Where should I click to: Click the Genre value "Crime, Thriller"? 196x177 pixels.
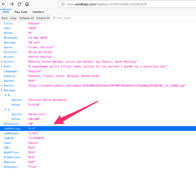[x=41, y=47]
